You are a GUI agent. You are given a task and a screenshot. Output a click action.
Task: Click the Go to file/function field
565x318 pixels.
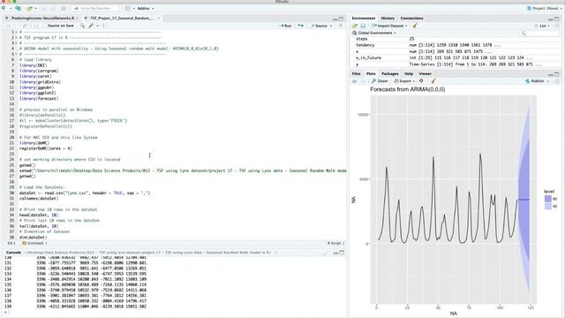95,8
